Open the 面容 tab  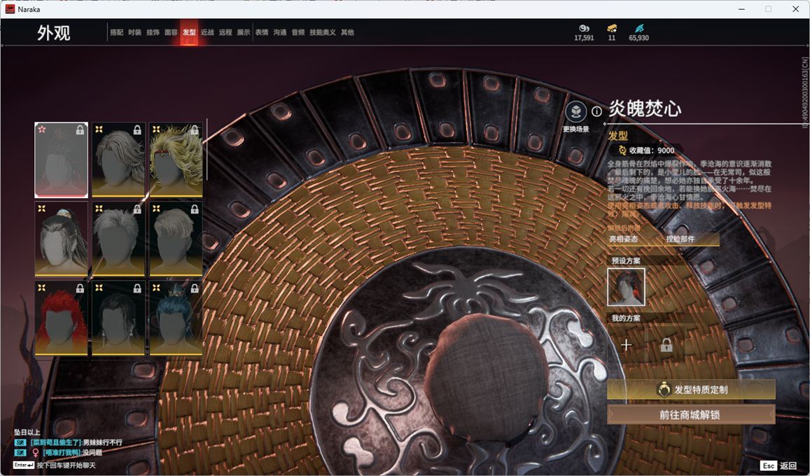click(171, 32)
